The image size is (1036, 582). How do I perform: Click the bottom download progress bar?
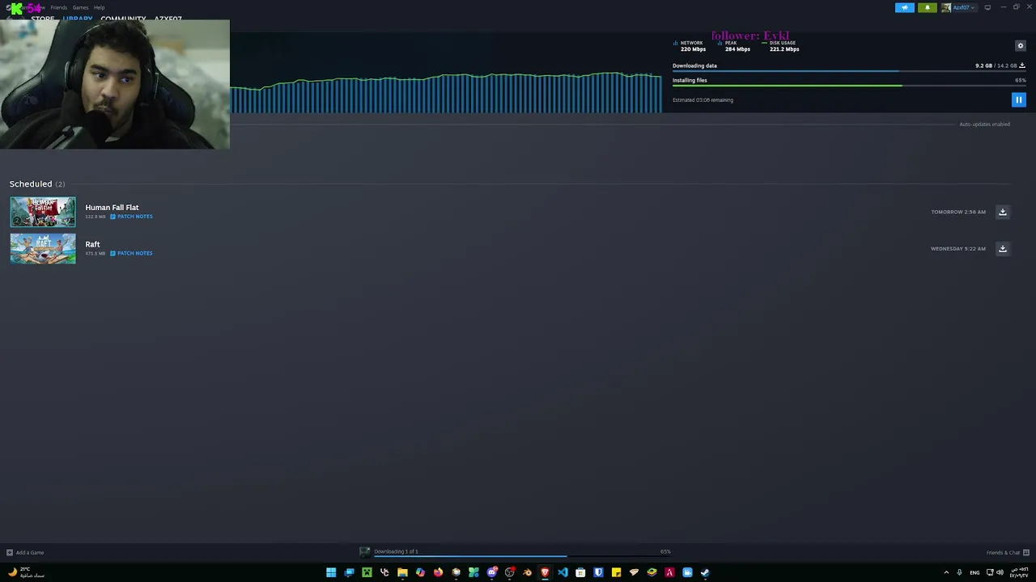point(522,556)
